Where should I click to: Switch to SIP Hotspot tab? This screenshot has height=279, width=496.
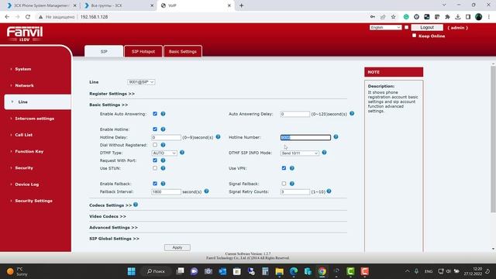(x=143, y=51)
